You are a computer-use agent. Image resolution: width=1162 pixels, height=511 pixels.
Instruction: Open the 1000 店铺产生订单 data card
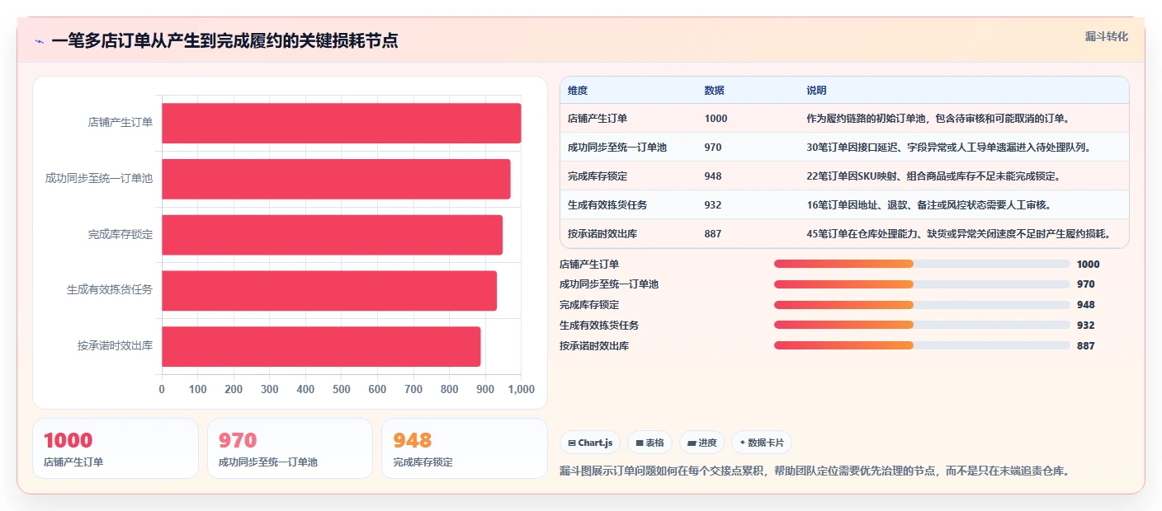point(116,448)
